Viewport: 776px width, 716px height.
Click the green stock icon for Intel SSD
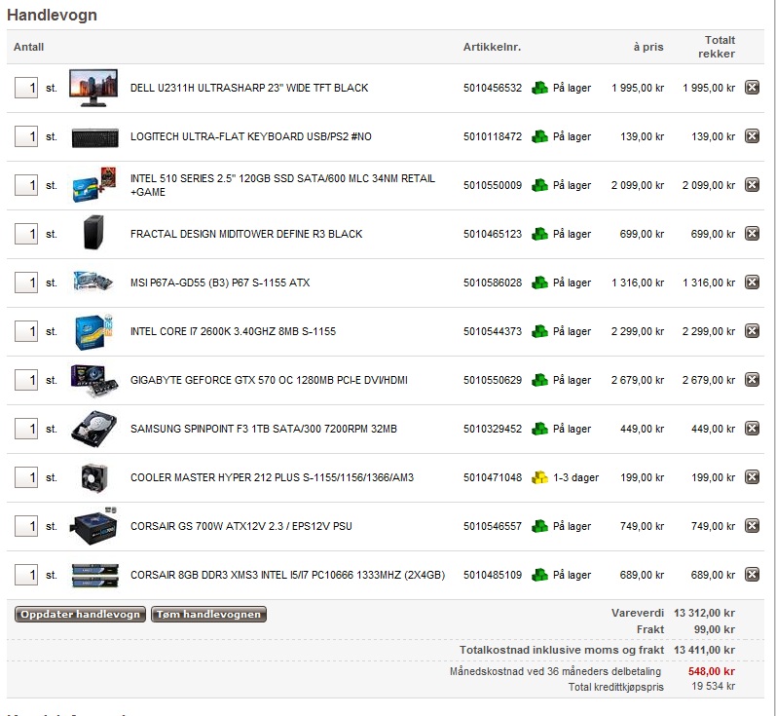539,185
